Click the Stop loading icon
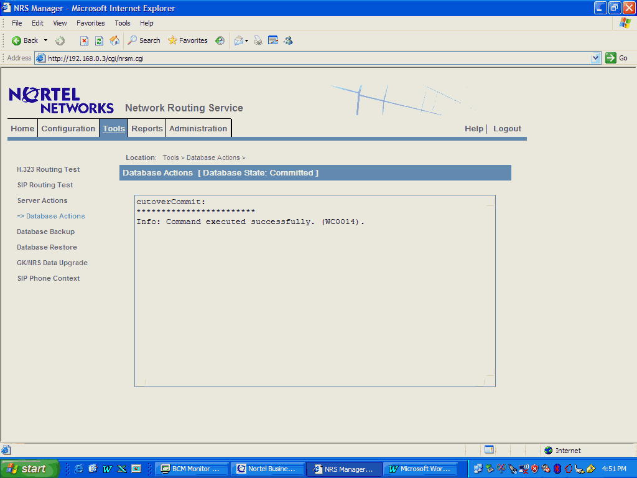This screenshot has height=478, width=637. tap(84, 40)
